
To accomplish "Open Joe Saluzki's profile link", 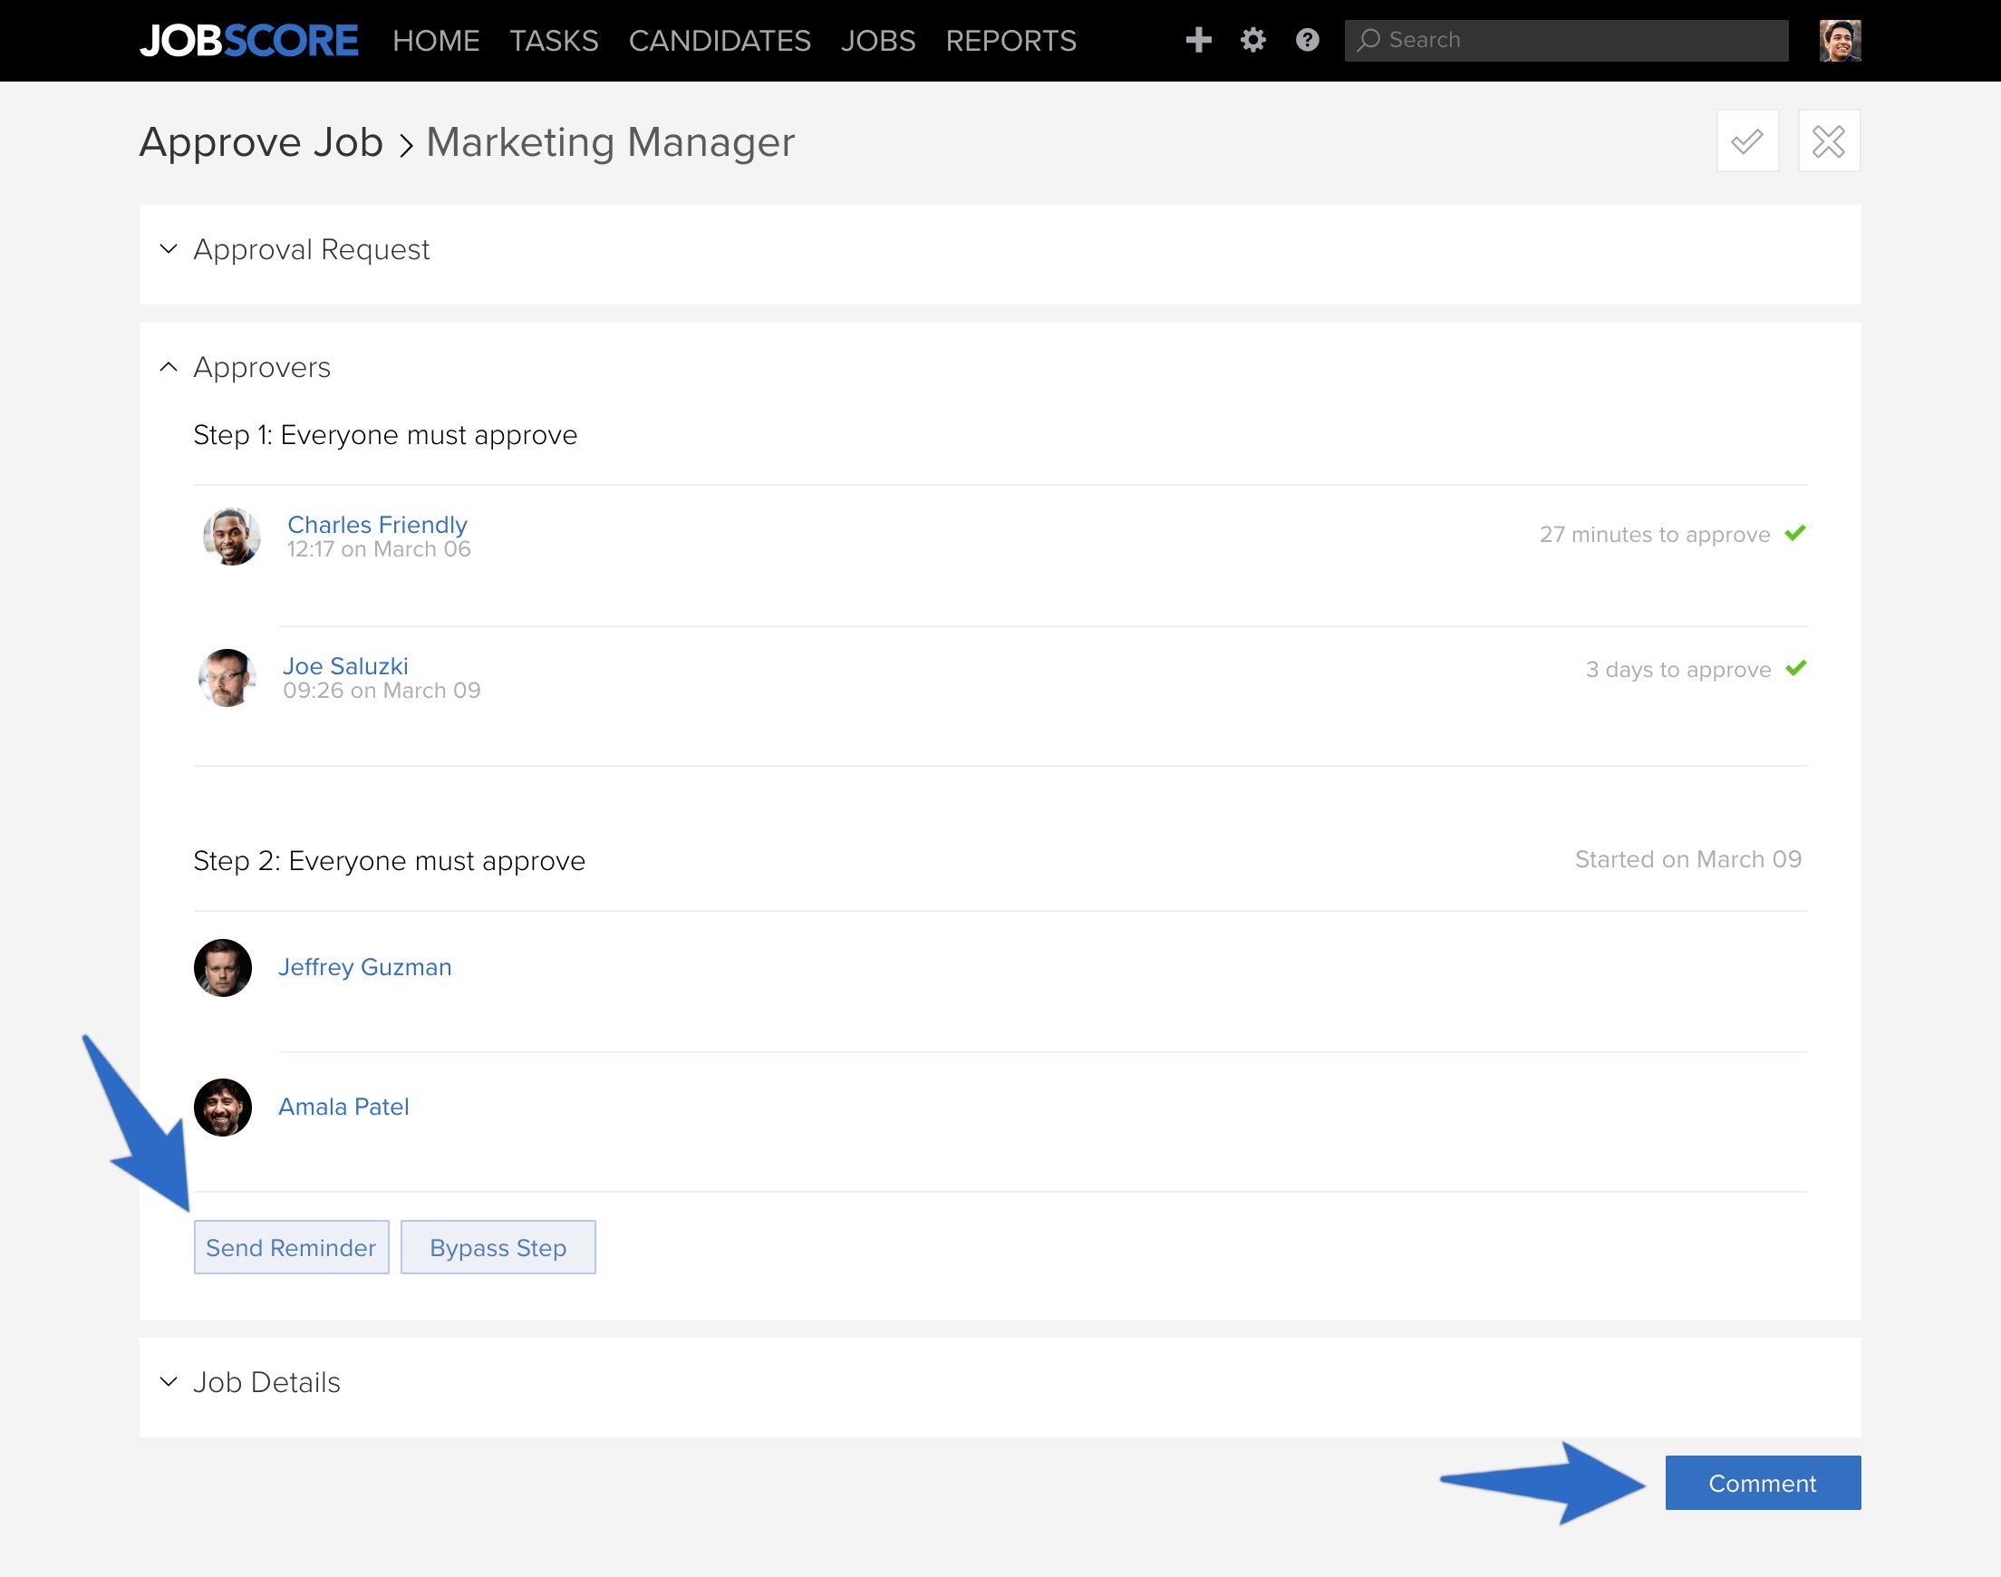I will tap(345, 666).
